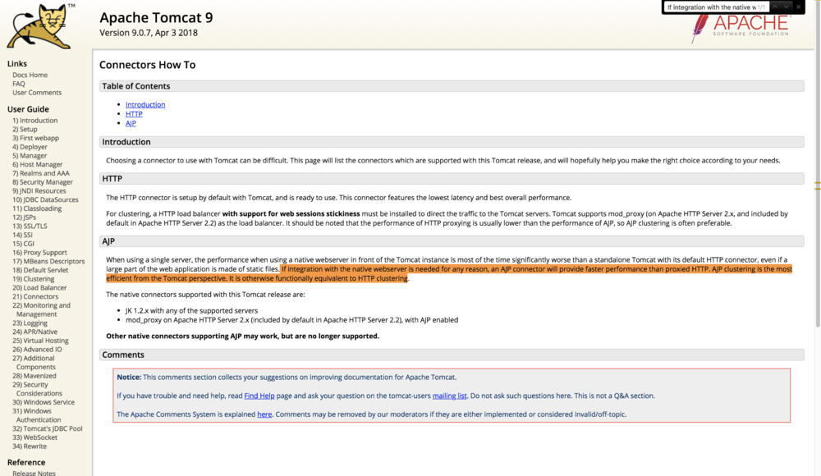Open 29) Security Considerations

point(37,389)
